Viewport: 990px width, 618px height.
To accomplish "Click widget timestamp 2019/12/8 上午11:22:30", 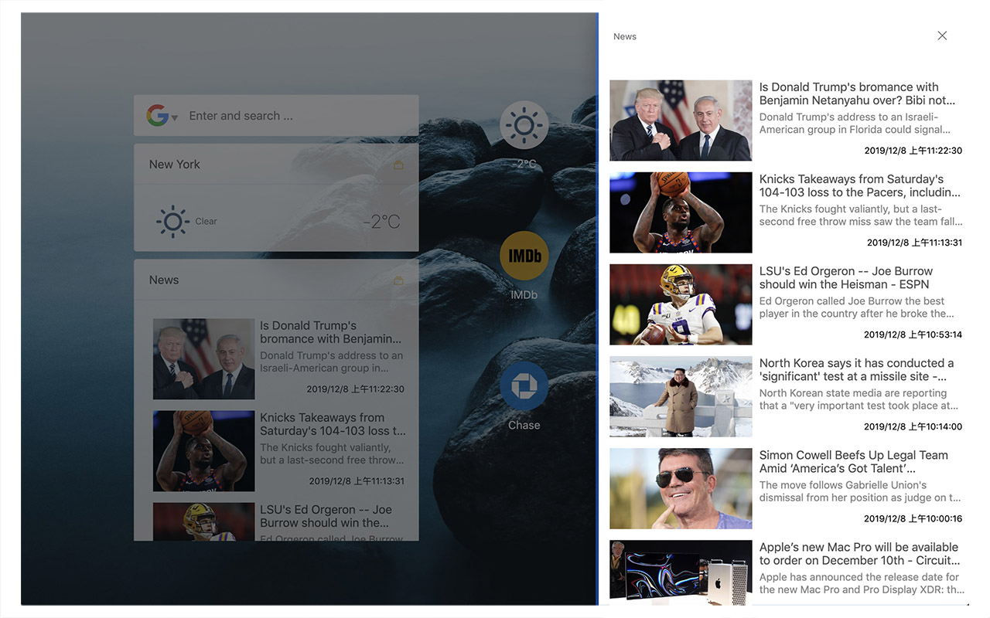I will tap(355, 389).
